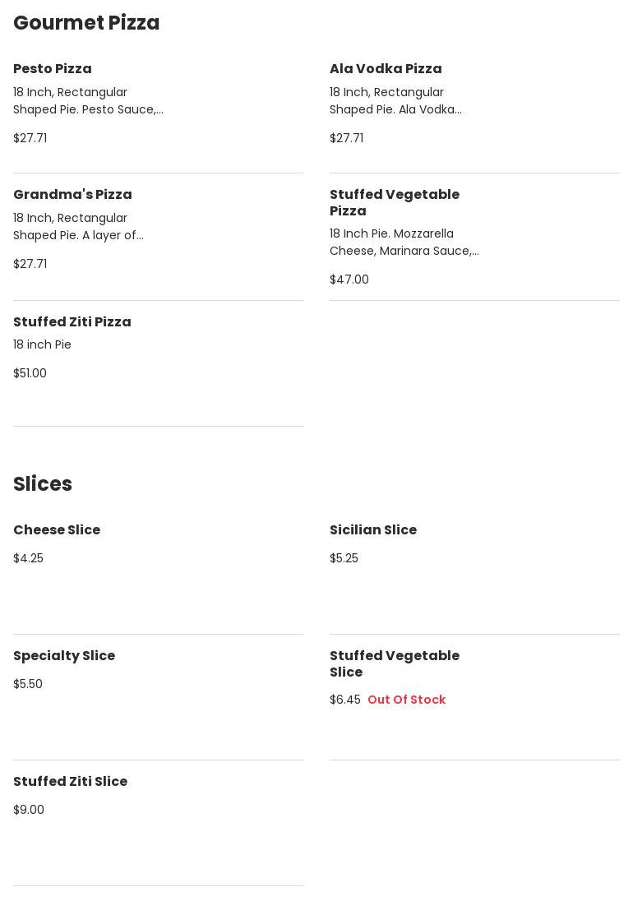Click the Gourmet Pizza section heading

86,23
